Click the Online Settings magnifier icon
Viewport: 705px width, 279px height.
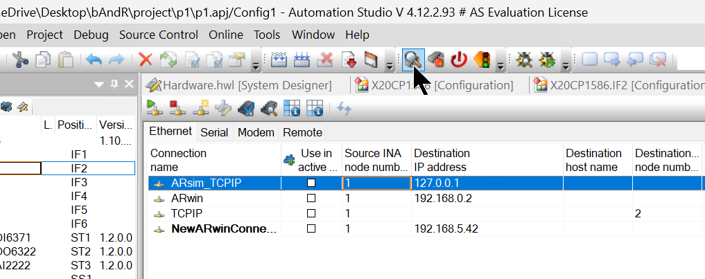[x=412, y=60]
